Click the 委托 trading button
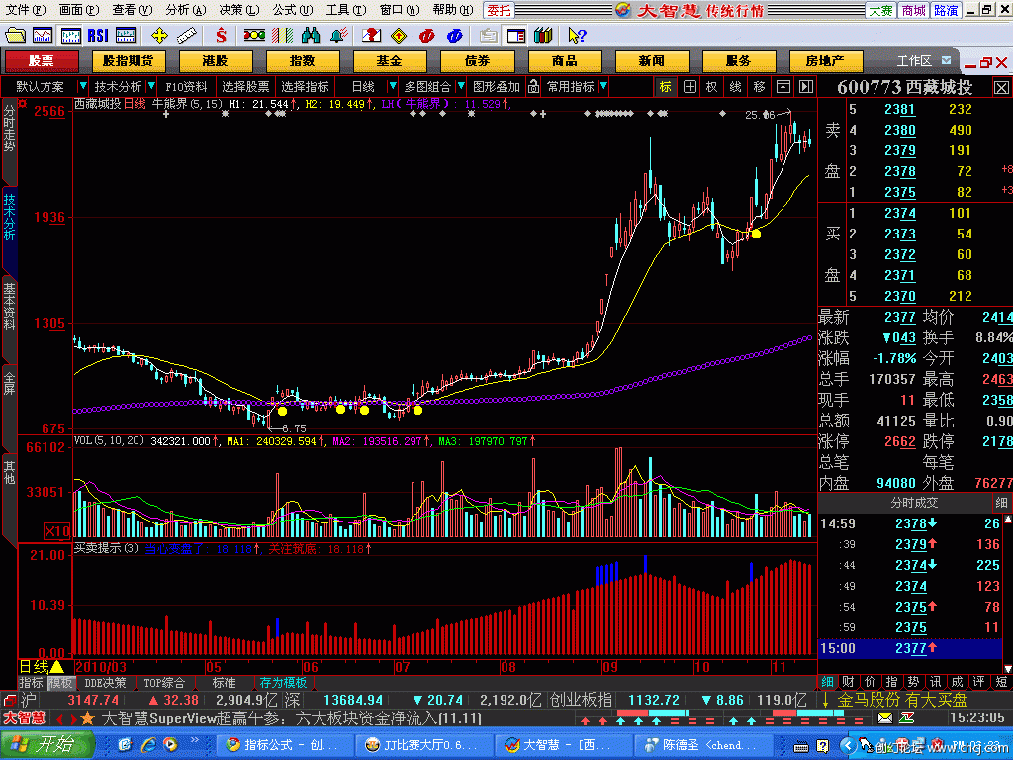This screenshot has height=760, width=1013. (499, 10)
